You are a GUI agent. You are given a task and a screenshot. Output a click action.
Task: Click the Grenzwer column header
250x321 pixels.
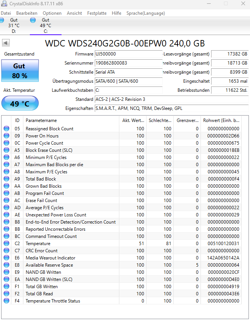click(x=187, y=120)
